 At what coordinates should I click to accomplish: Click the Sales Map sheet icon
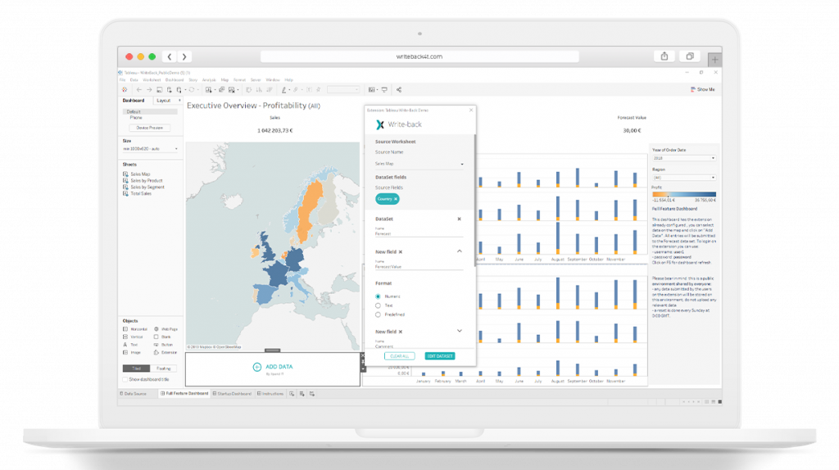tap(125, 174)
